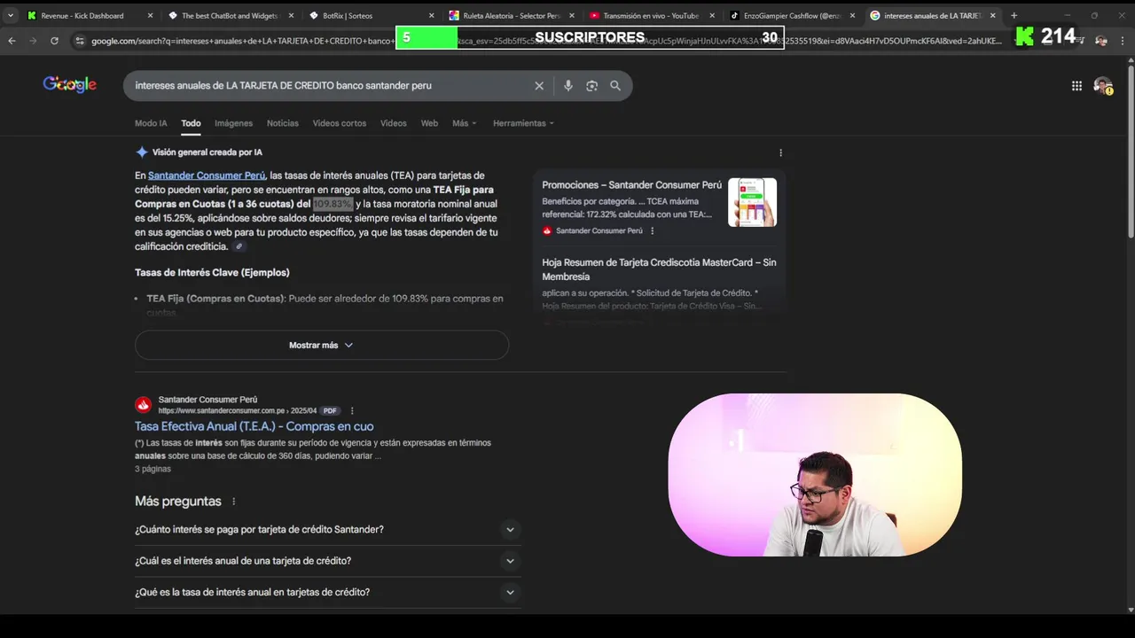The width and height of the screenshot is (1135, 638).
Task: Switch to Videos results tab
Action: coord(394,123)
